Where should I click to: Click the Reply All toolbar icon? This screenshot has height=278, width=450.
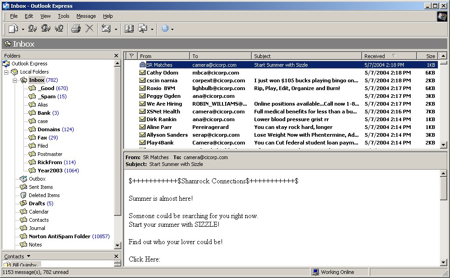click(x=46, y=28)
